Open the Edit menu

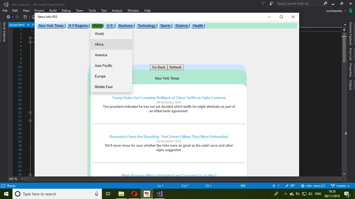(15, 11)
